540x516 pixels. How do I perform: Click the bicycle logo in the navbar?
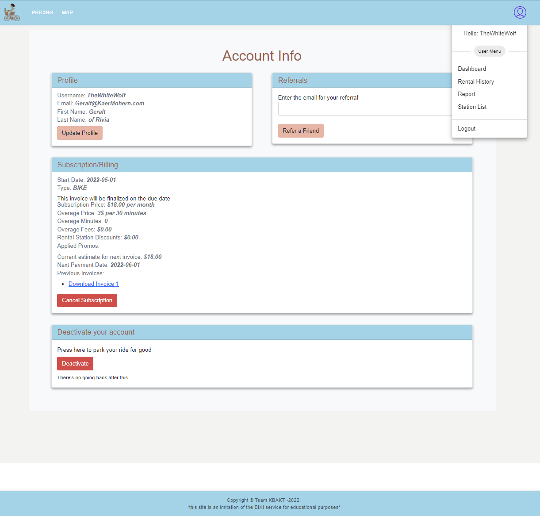pyautogui.click(x=11, y=12)
